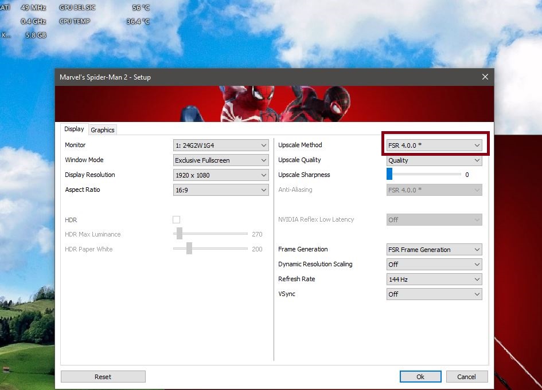Open the Frame Generation dropdown
Image resolution: width=542 pixels, height=390 pixels.
434,250
